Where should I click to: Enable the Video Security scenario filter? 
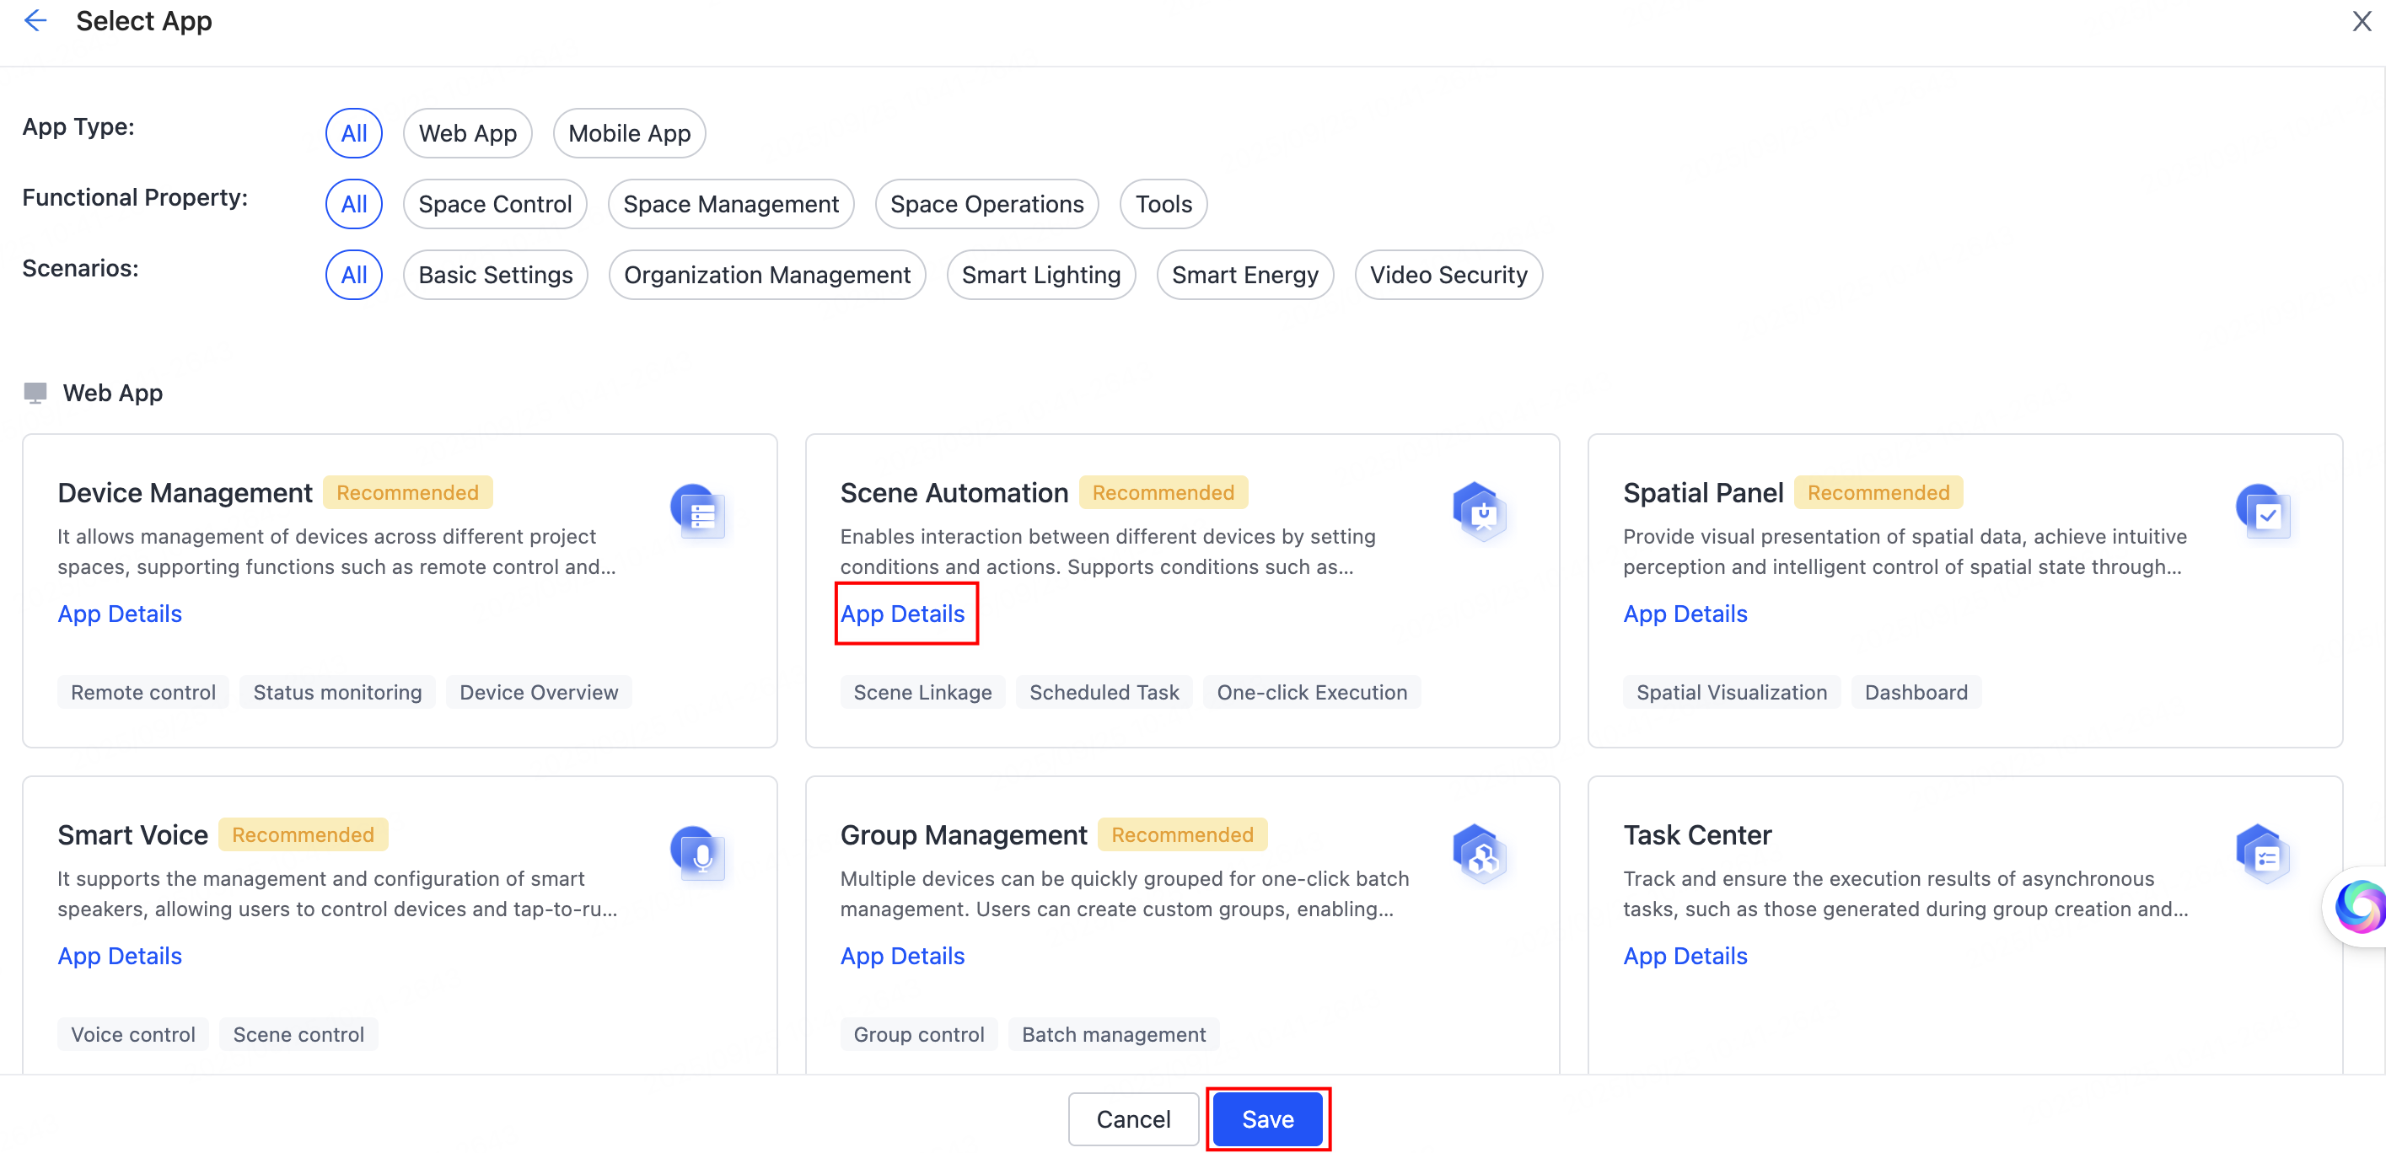point(1448,274)
